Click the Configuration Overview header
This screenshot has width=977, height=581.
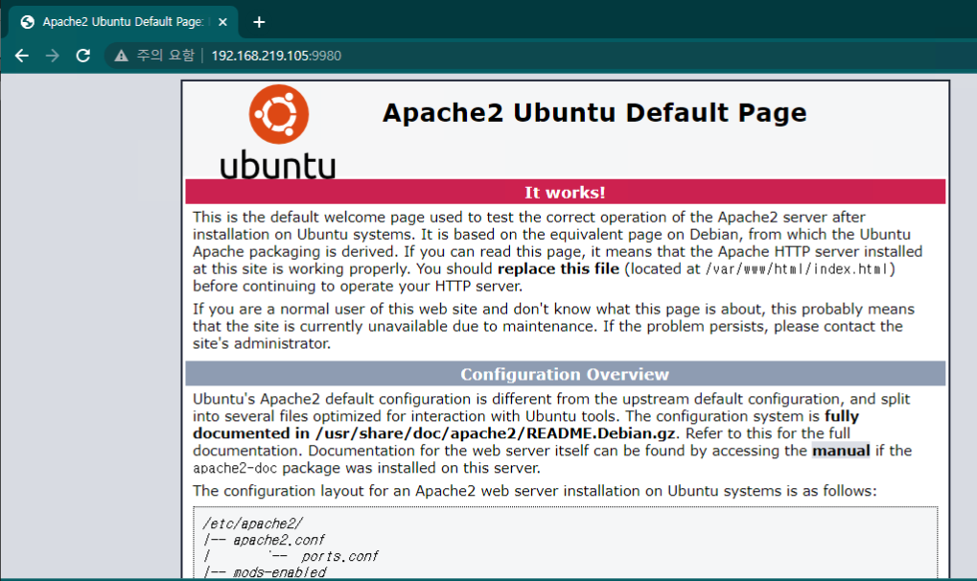(565, 374)
